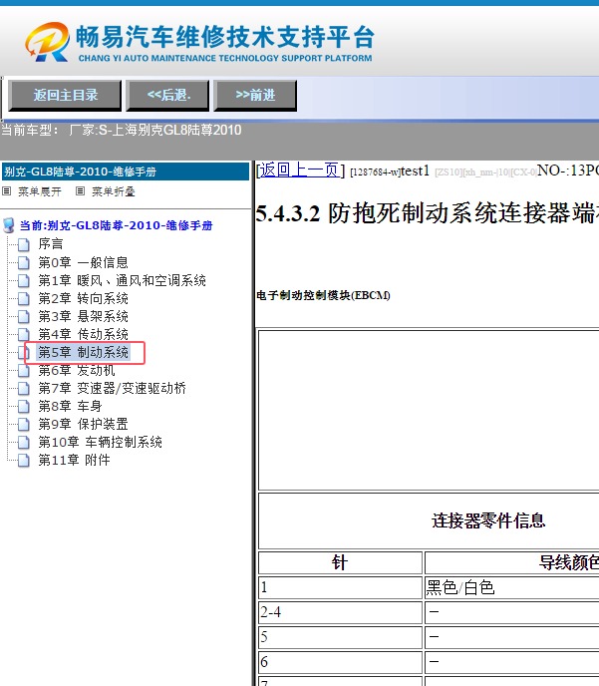Click the 连接器零件信息 table header
Image resolution: width=599 pixels, height=686 pixels.
(488, 520)
